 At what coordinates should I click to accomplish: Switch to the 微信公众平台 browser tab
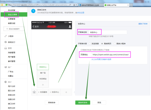click(117, 5)
